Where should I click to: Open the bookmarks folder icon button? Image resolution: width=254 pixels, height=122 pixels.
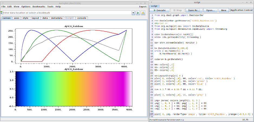(143, 13)
